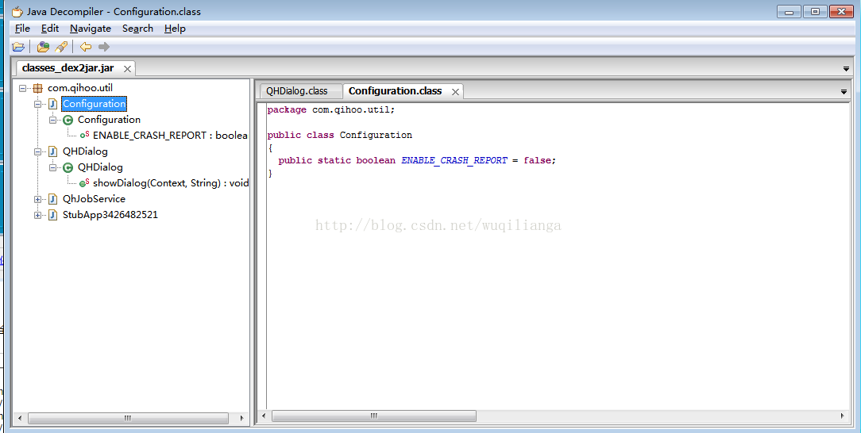
Task: Close the classes_dex2jar.jar tab
Action: pyautogui.click(x=127, y=68)
